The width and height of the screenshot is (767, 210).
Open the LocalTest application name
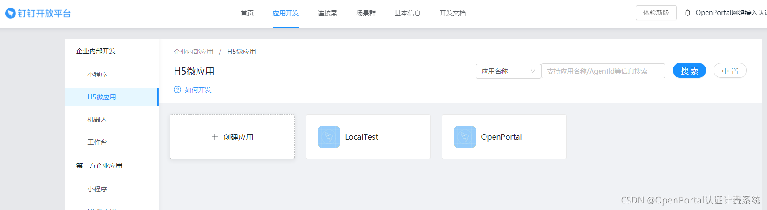coord(362,137)
